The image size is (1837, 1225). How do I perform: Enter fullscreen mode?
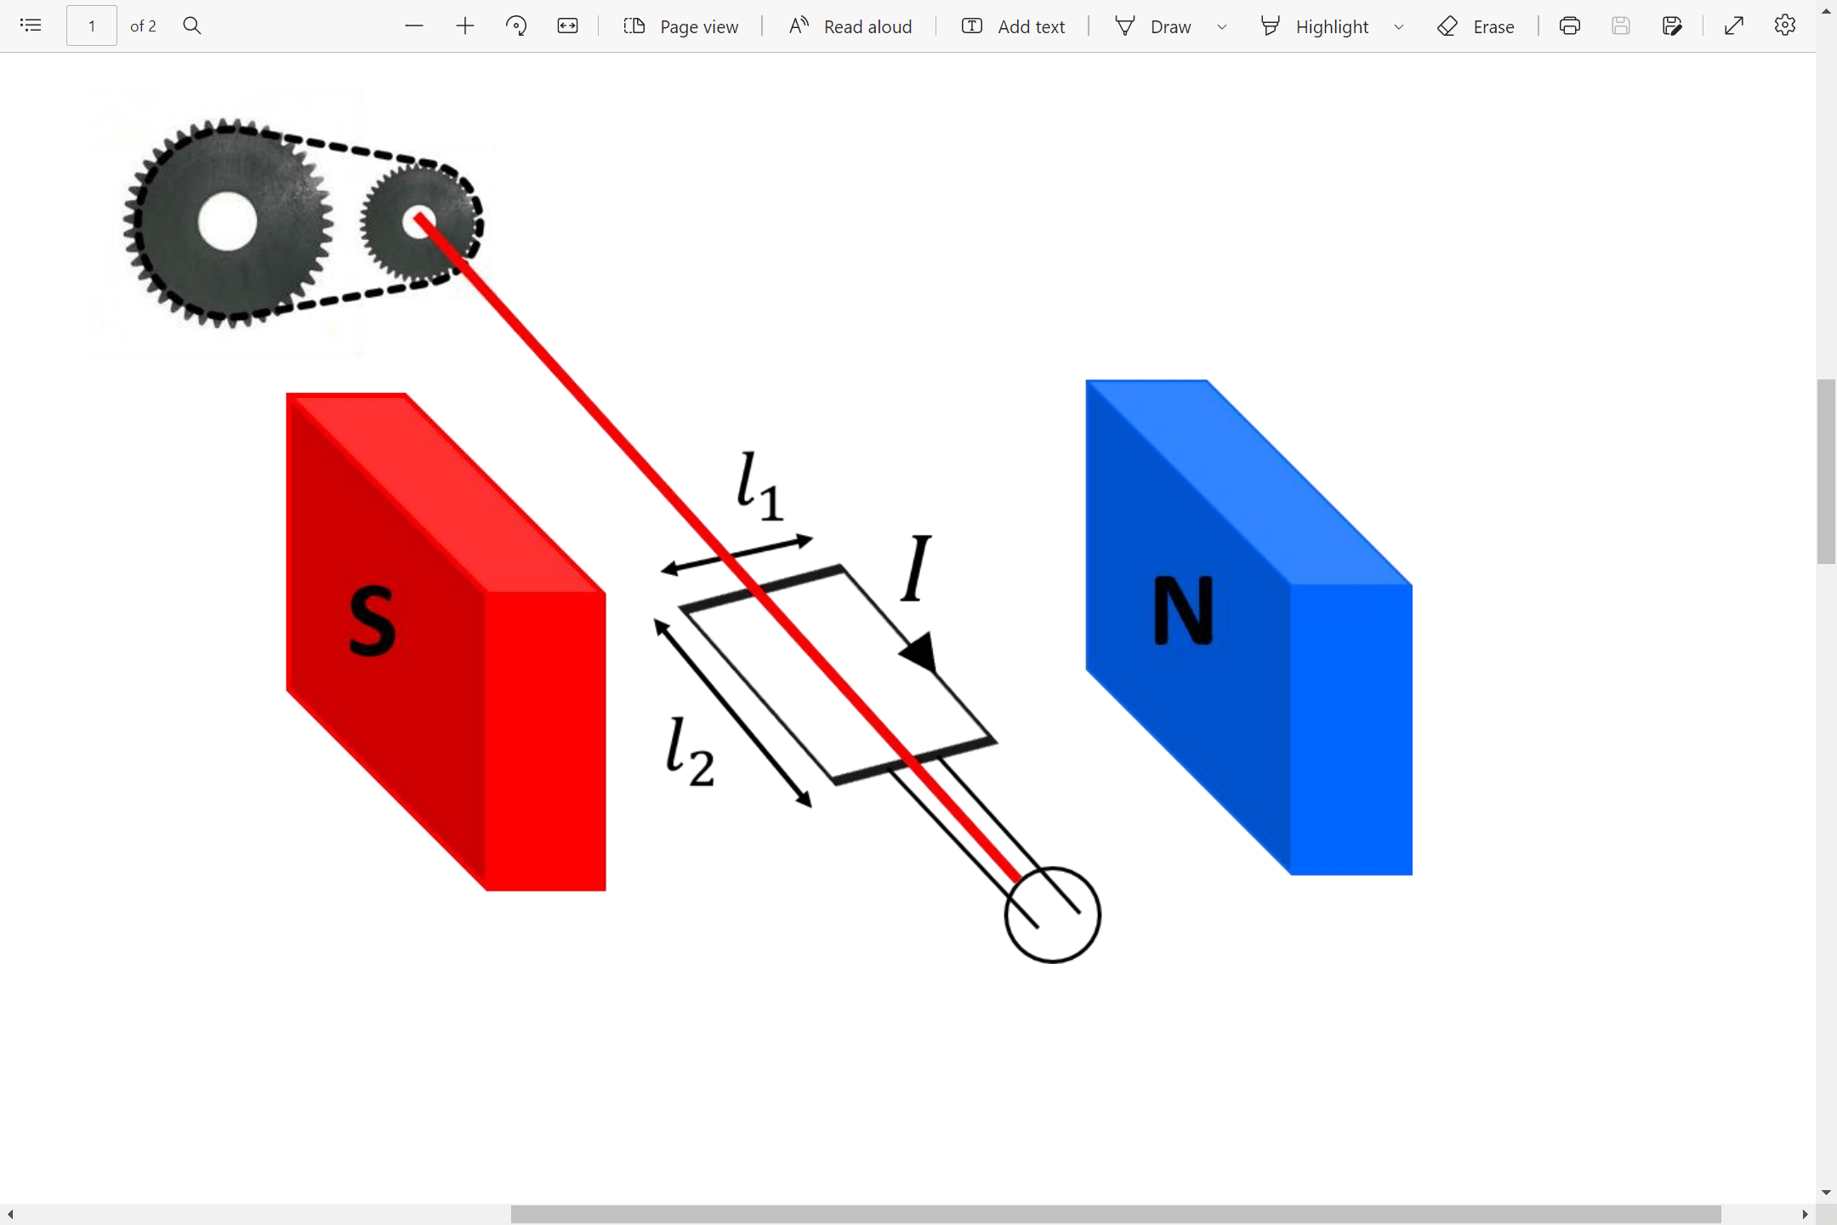point(1732,26)
